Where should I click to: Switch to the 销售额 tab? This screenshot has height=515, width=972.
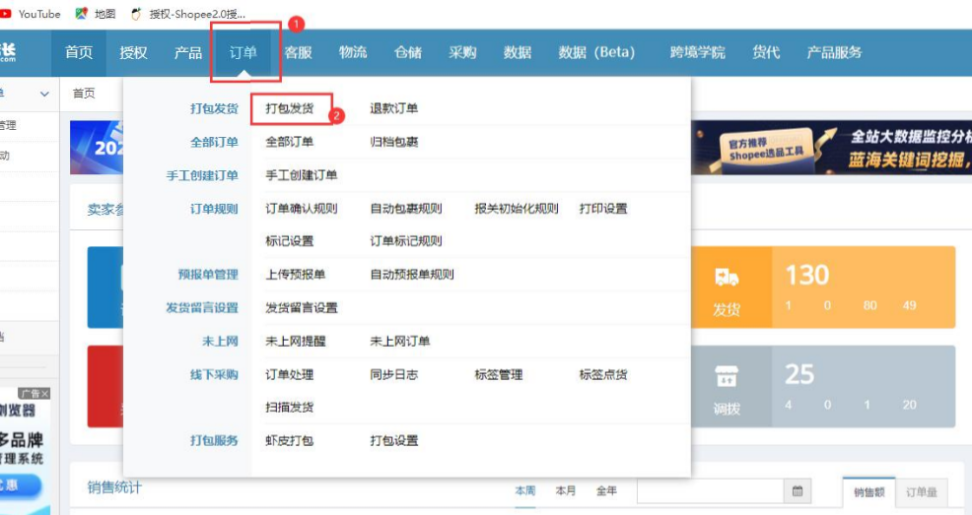tap(868, 491)
